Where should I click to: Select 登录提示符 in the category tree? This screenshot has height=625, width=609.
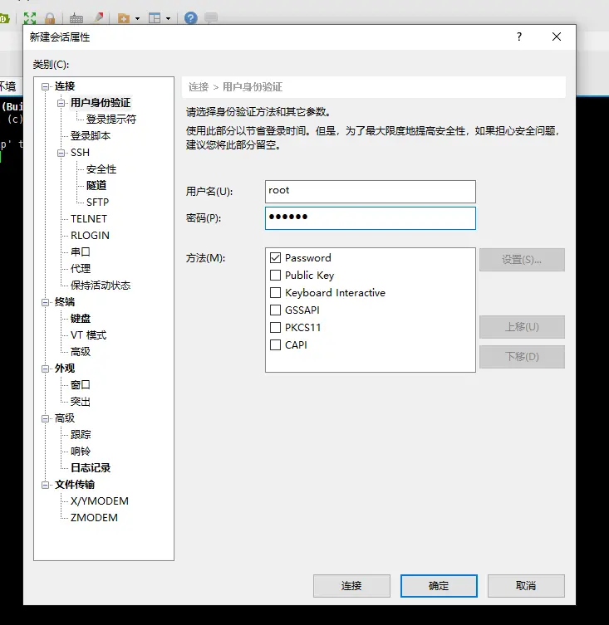[111, 120]
